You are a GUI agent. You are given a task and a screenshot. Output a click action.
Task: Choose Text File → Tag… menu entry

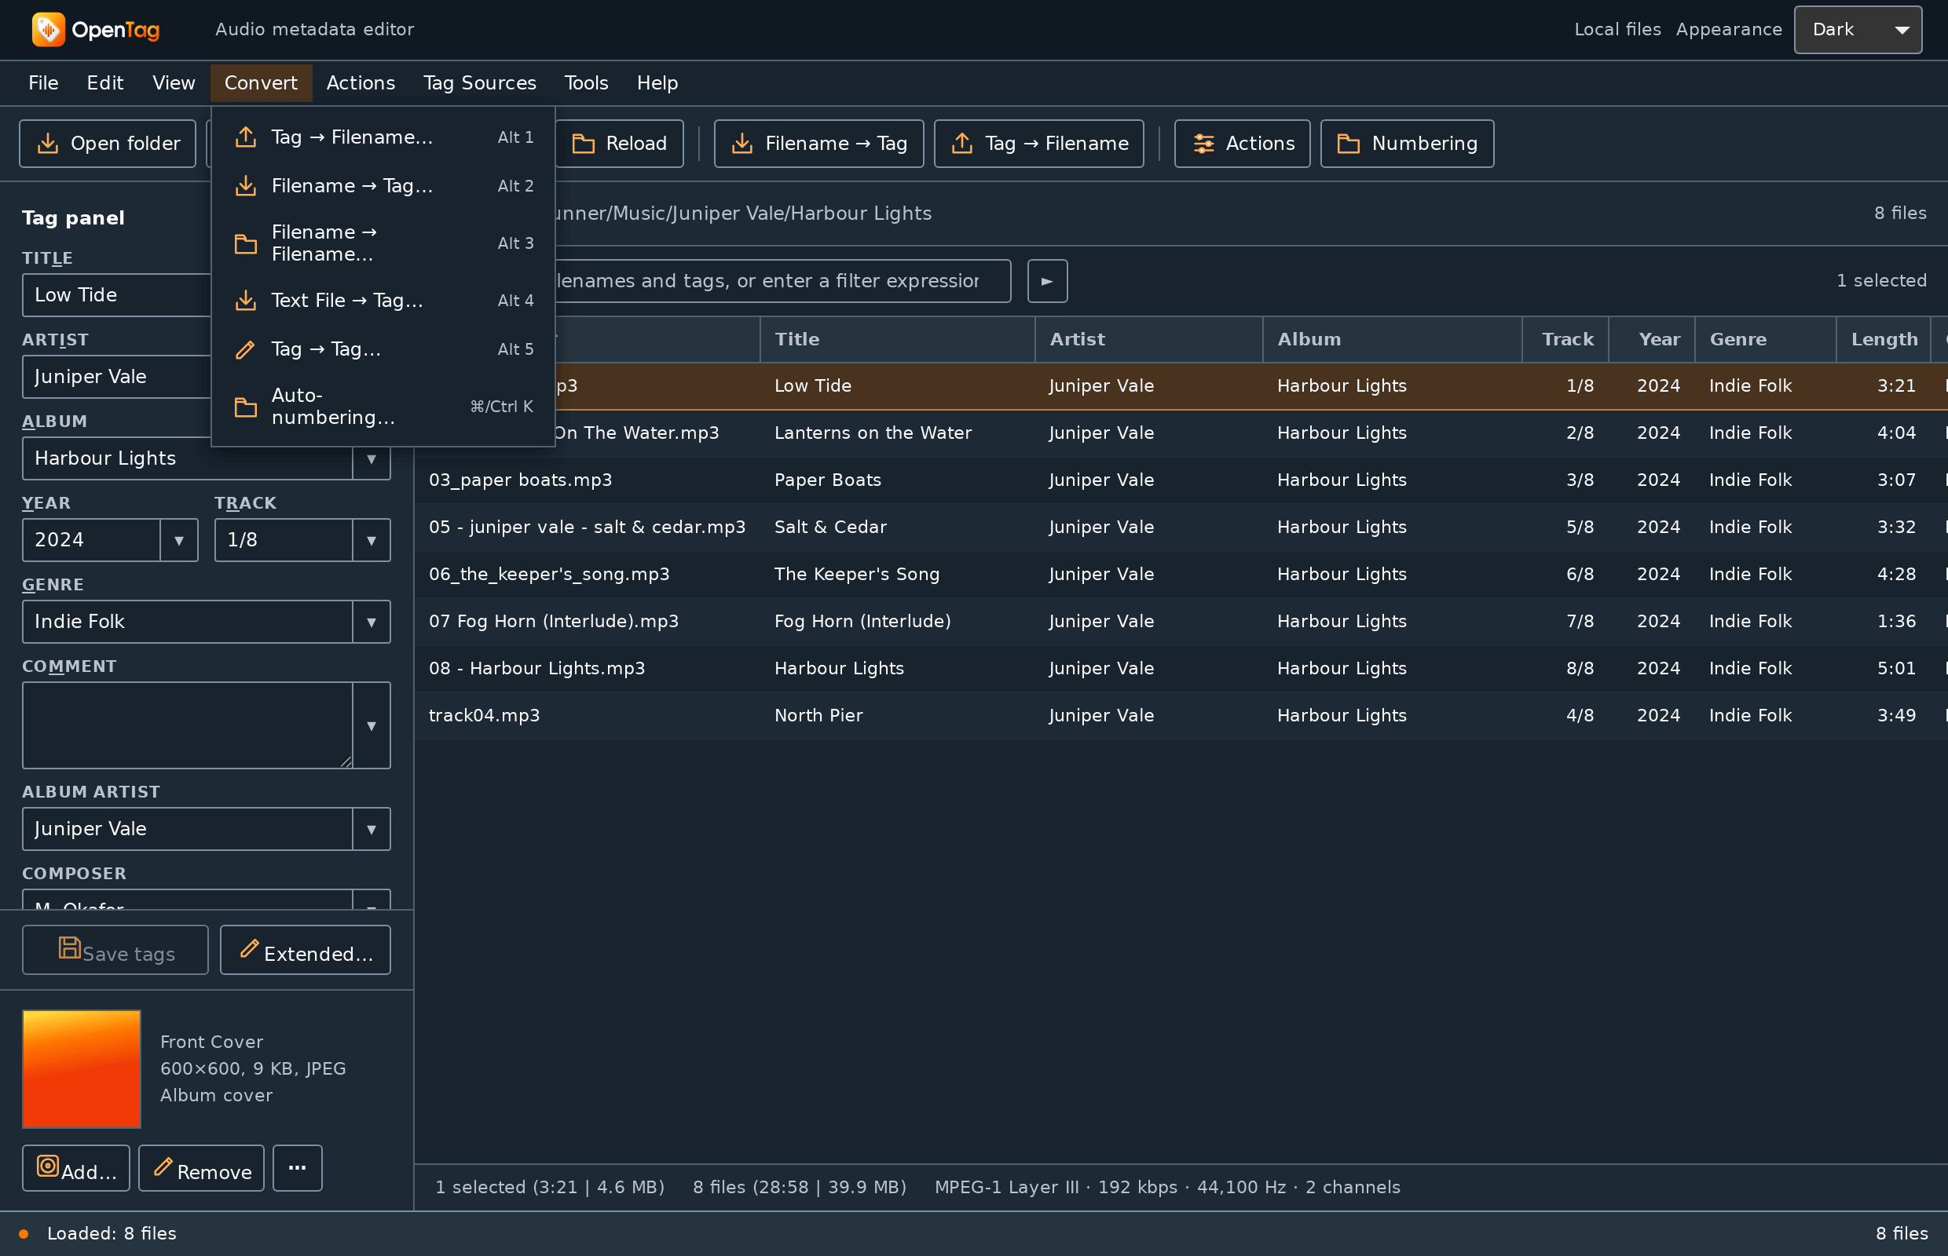pos(383,300)
